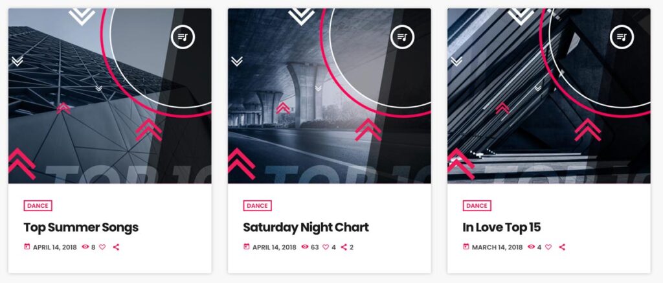Screen dimensions: 663x283
Task: Open the In Love Top 15 title link
Action: click(502, 227)
